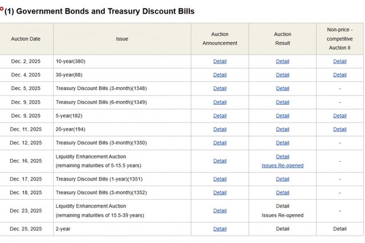View Non-price competitive Auction II detail for 20-year(194)
This screenshot has height=243, width=365.
click(339, 130)
